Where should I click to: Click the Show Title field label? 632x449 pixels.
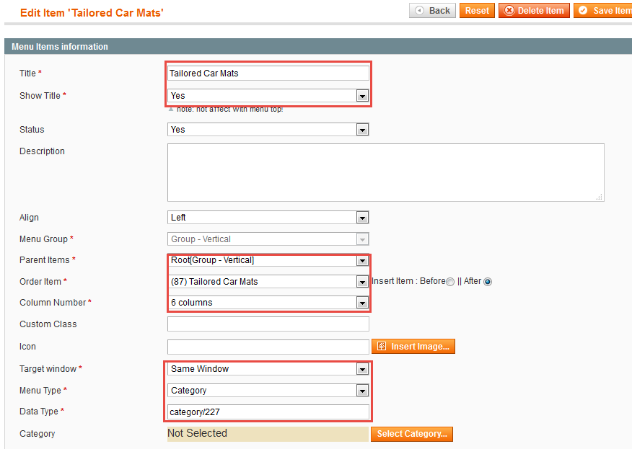tap(40, 95)
